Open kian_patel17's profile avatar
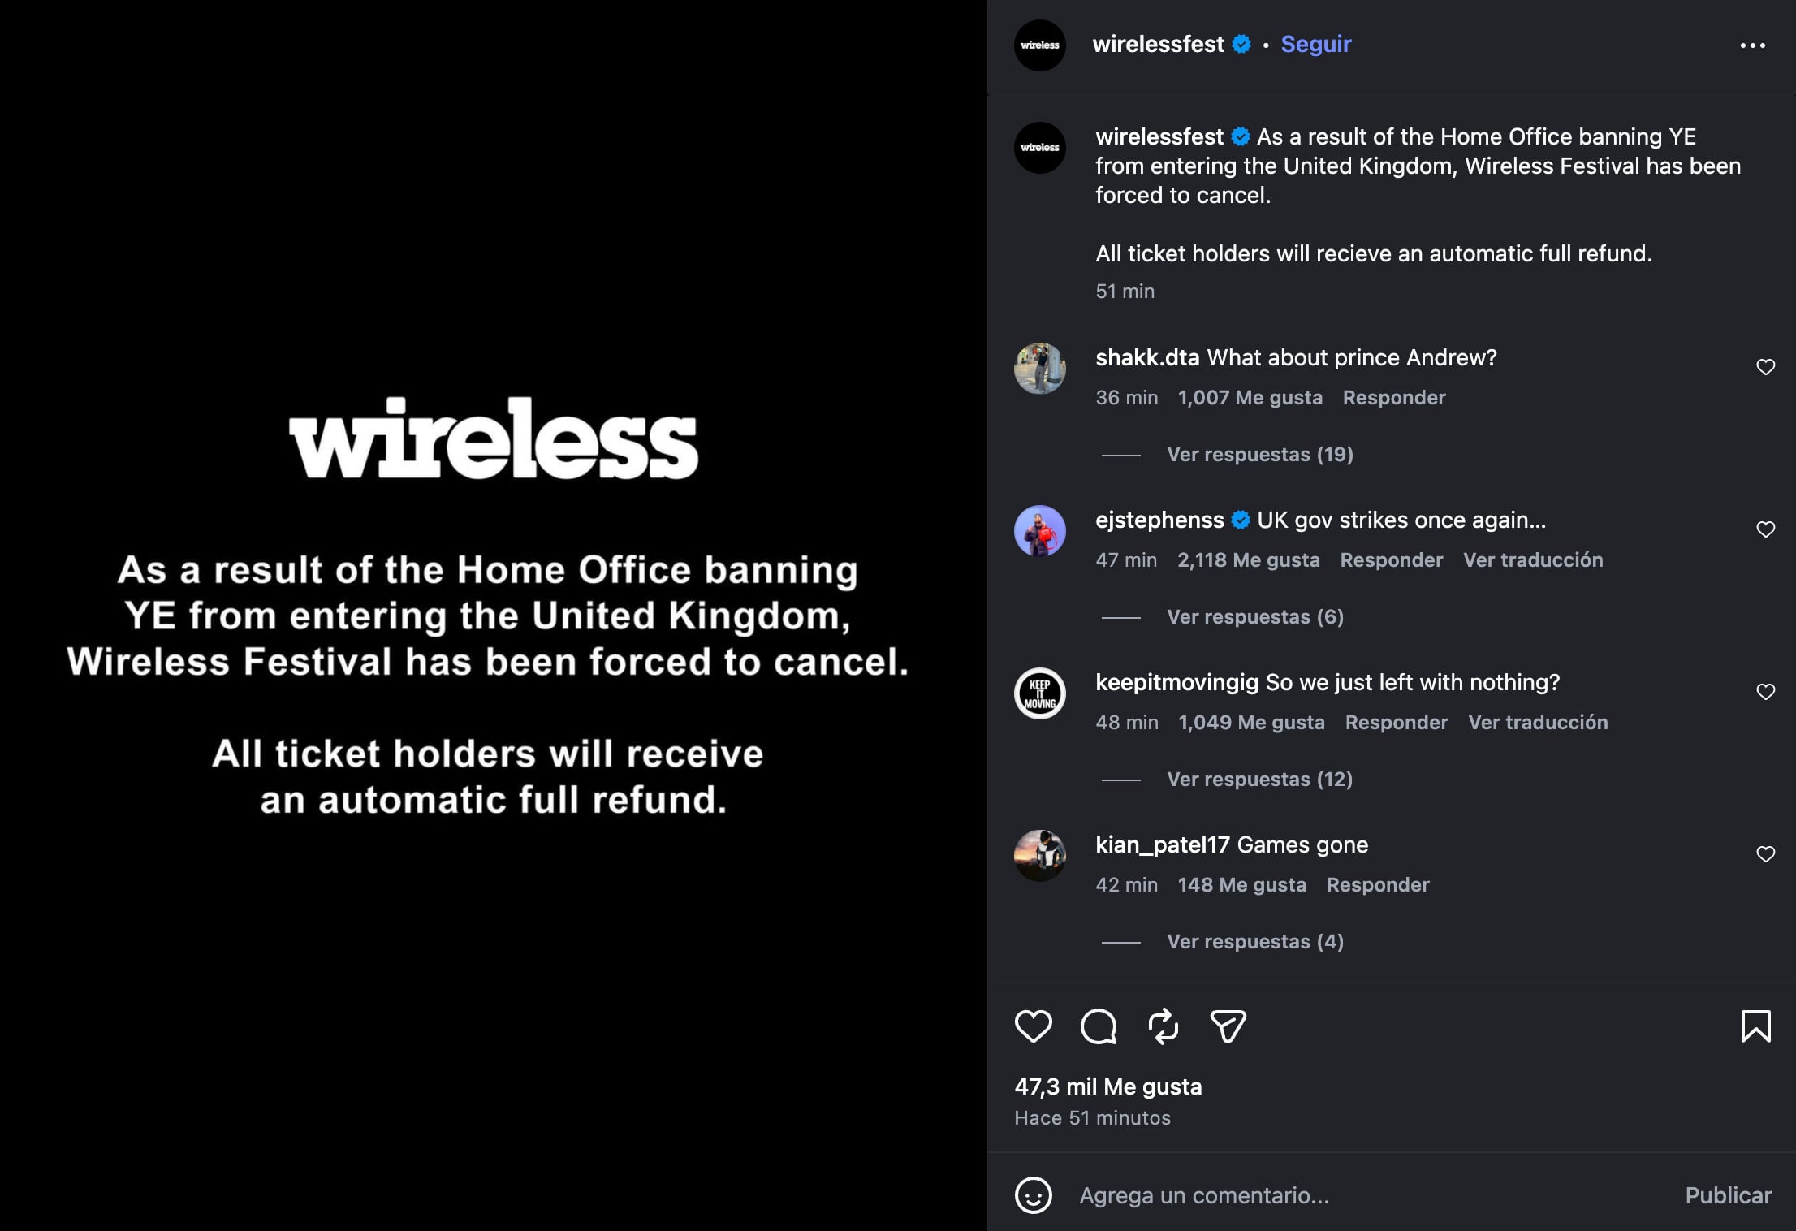 coord(1040,854)
